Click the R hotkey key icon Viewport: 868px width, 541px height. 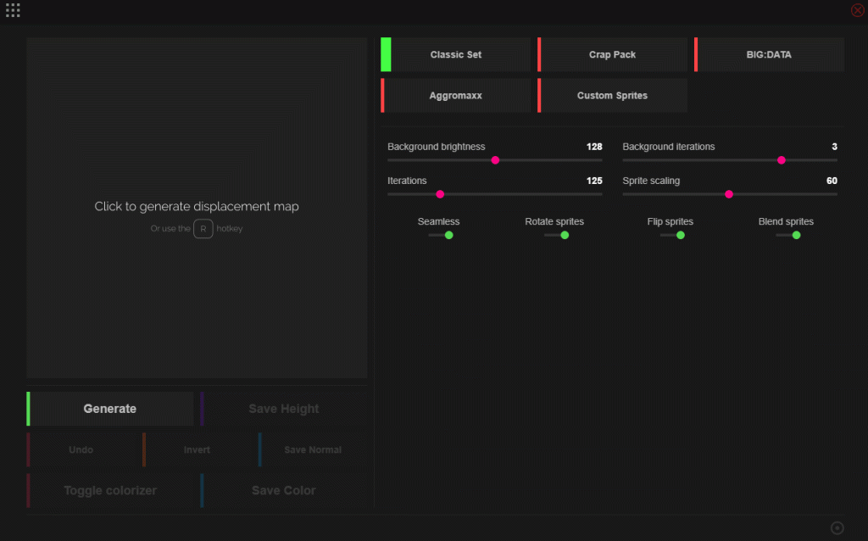pos(203,229)
